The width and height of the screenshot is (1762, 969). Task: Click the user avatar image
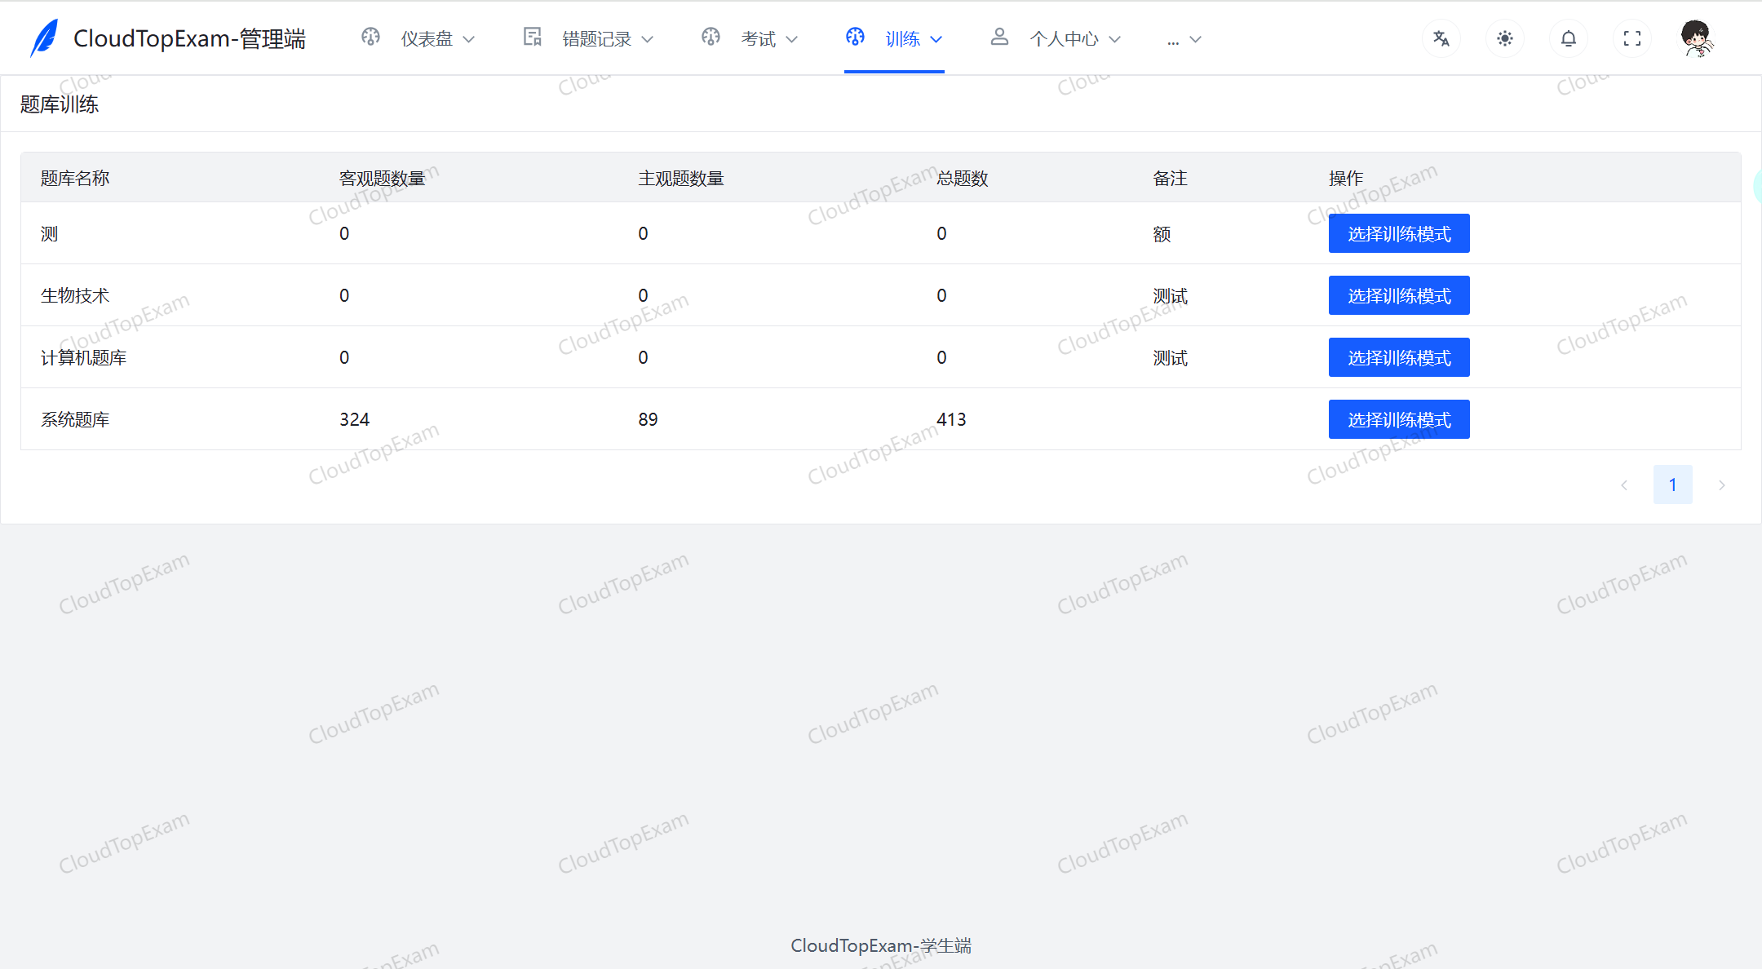pos(1696,38)
